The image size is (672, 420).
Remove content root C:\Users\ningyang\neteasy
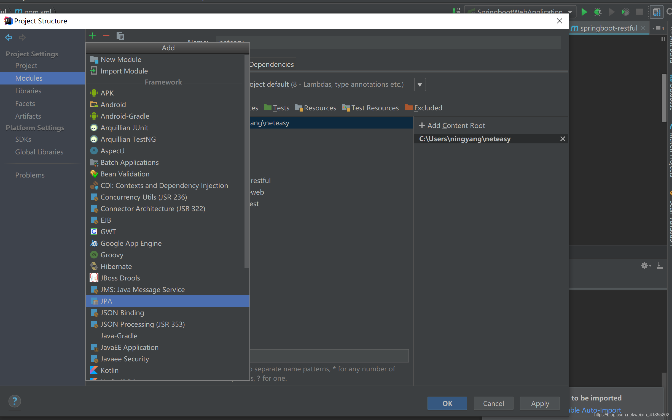coord(563,139)
